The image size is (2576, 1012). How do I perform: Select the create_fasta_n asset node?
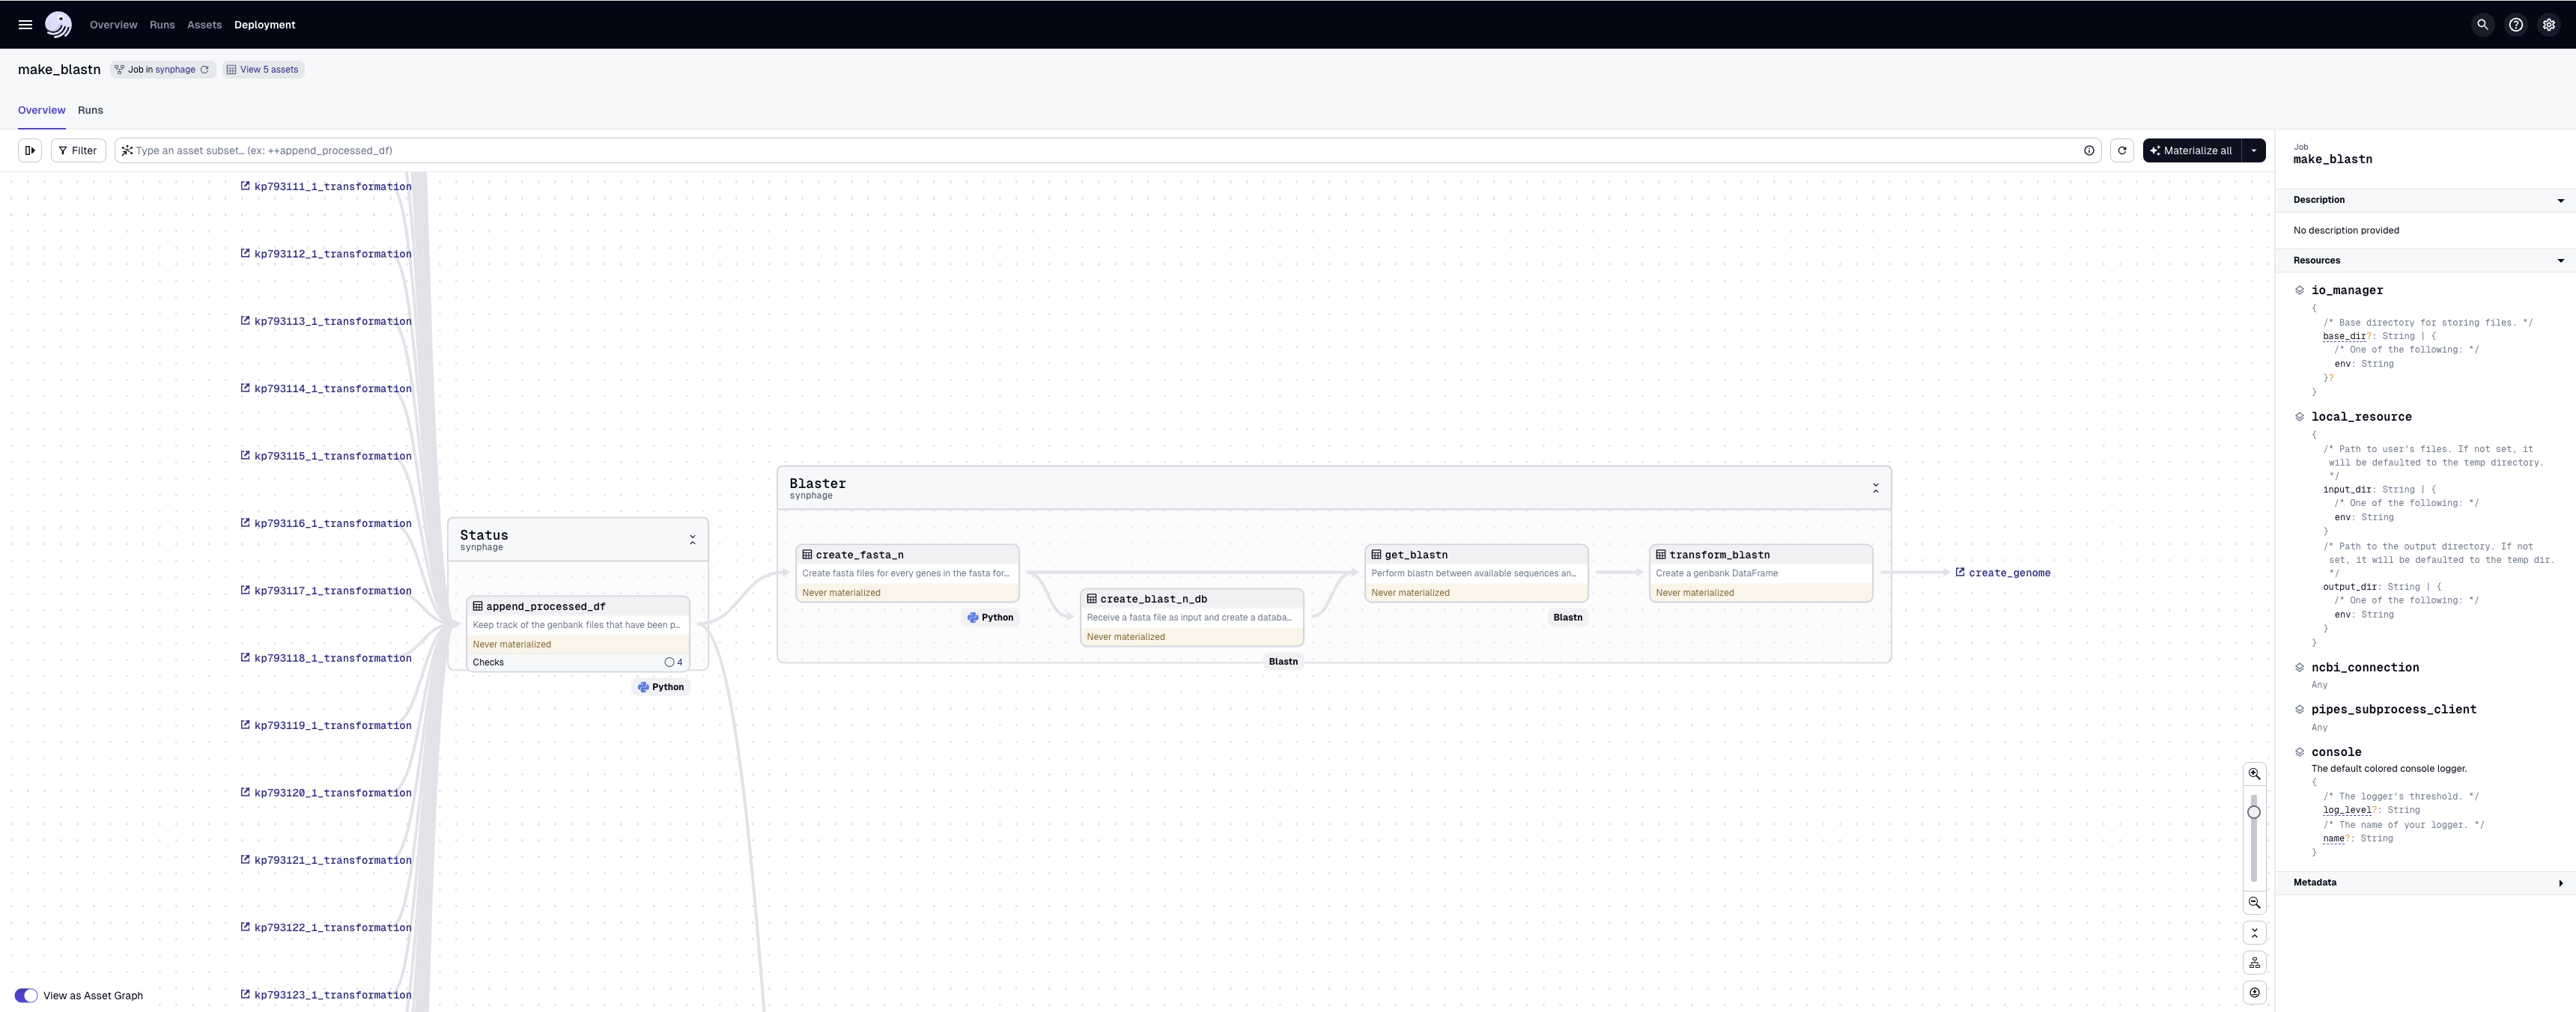point(907,573)
